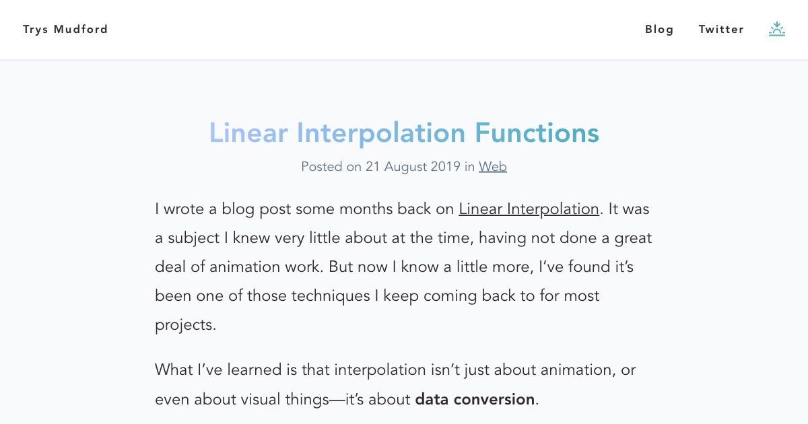This screenshot has height=424, width=808.
Task: Go to the Trys Mudford homepage
Action: [65, 29]
